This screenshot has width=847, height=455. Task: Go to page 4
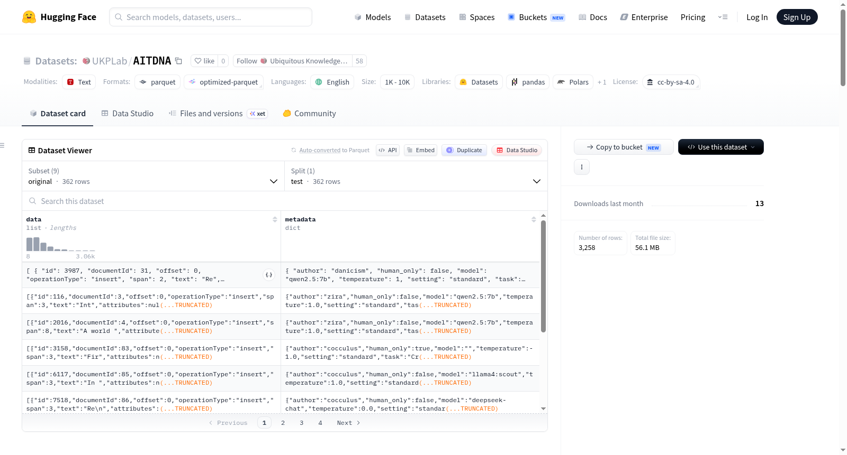(x=320, y=423)
